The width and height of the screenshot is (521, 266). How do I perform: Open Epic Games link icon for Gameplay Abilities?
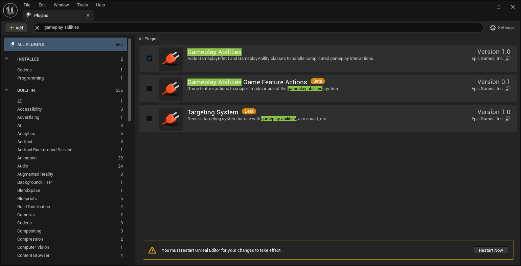508,59
